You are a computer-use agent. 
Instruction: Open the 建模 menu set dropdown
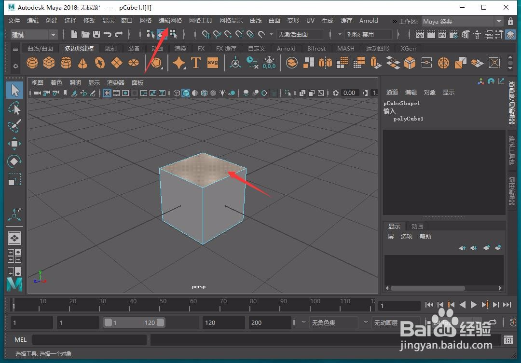point(33,35)
